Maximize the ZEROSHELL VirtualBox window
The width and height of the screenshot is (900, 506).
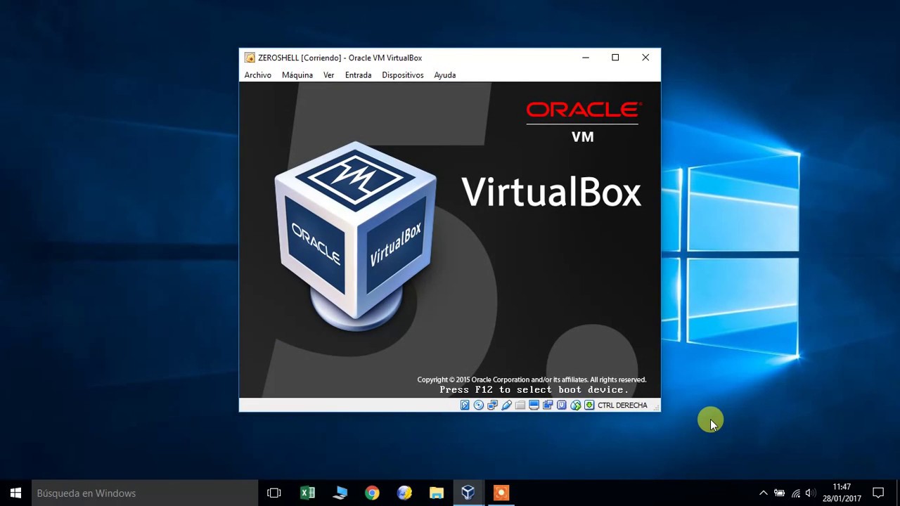tap(615, 58)
